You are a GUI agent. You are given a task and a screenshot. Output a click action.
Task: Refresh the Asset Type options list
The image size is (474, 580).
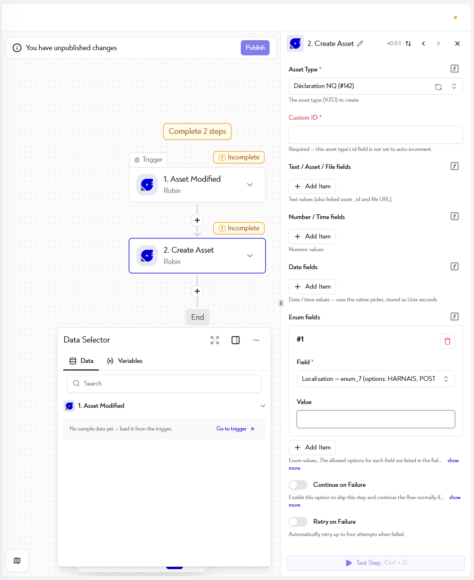pos(439,87)
